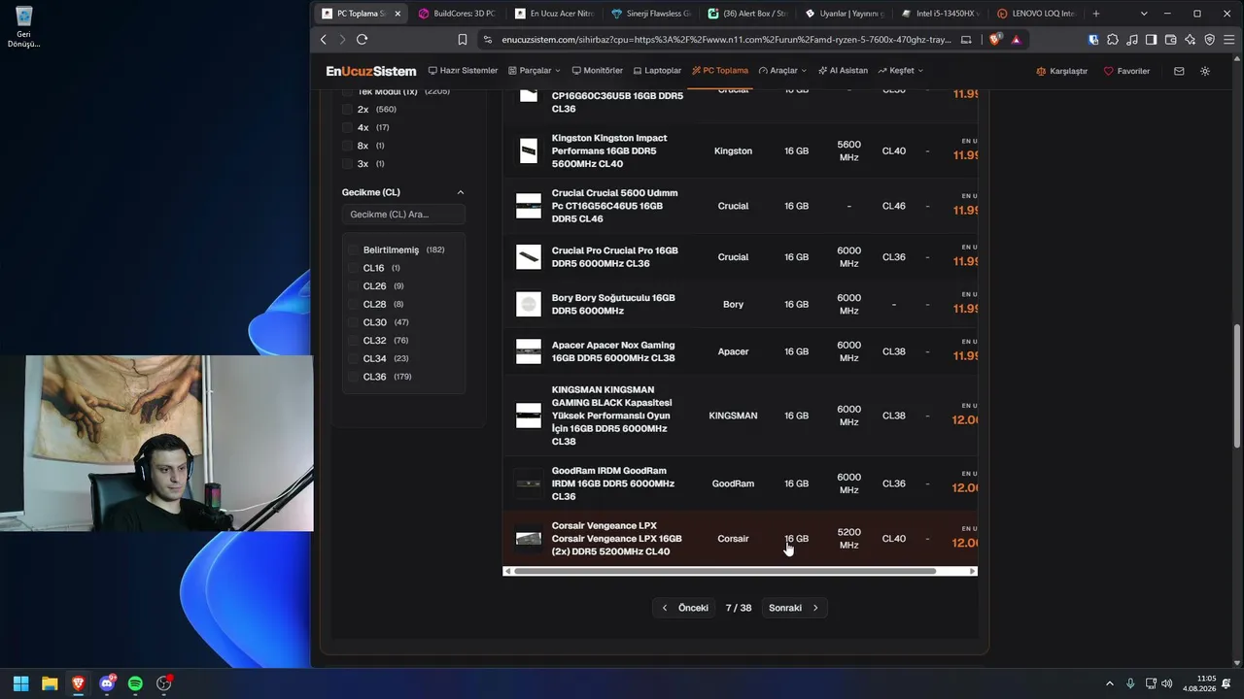
Task: Open the Brave VPN shield icon
Action: click(x=1209, y=40)
